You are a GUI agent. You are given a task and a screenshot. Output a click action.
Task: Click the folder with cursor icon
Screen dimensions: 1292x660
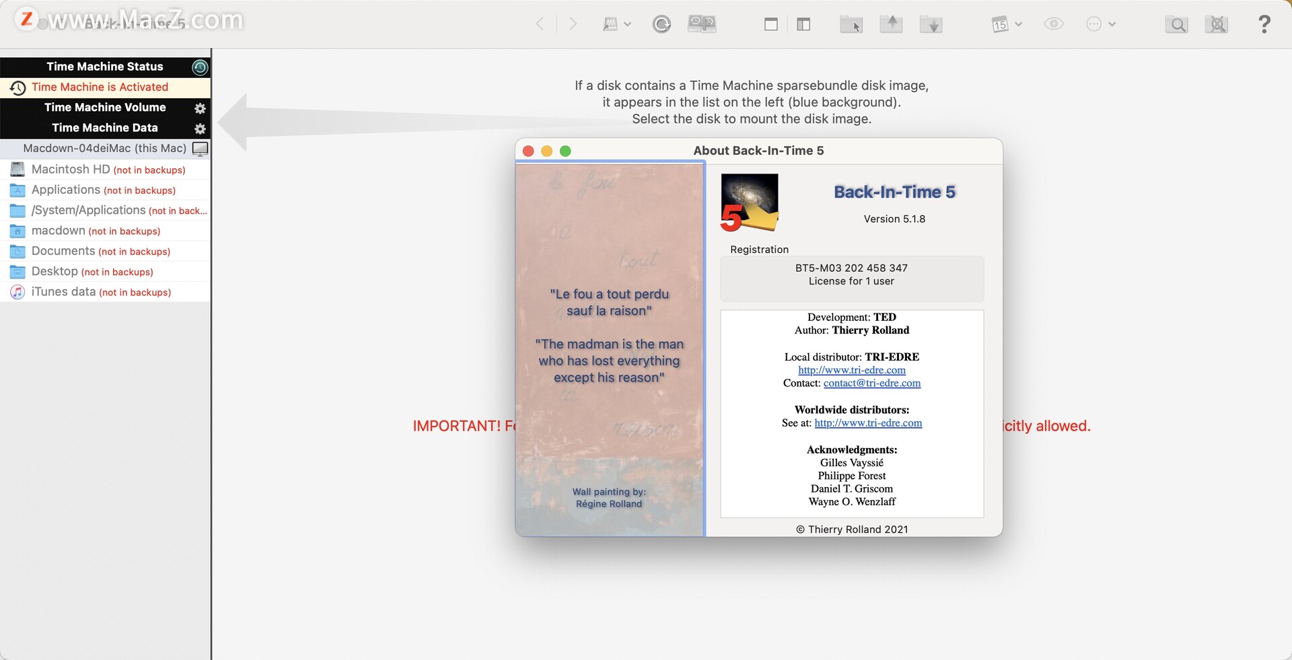[x=851, y=25]
